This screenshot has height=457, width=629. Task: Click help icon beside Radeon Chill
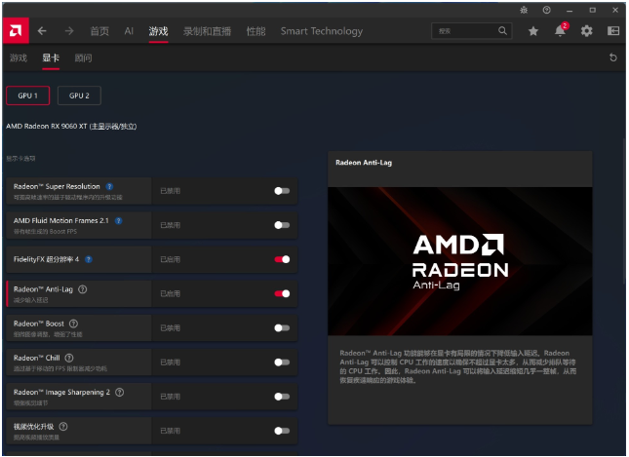pyautogui.click(x=69, y=358)
